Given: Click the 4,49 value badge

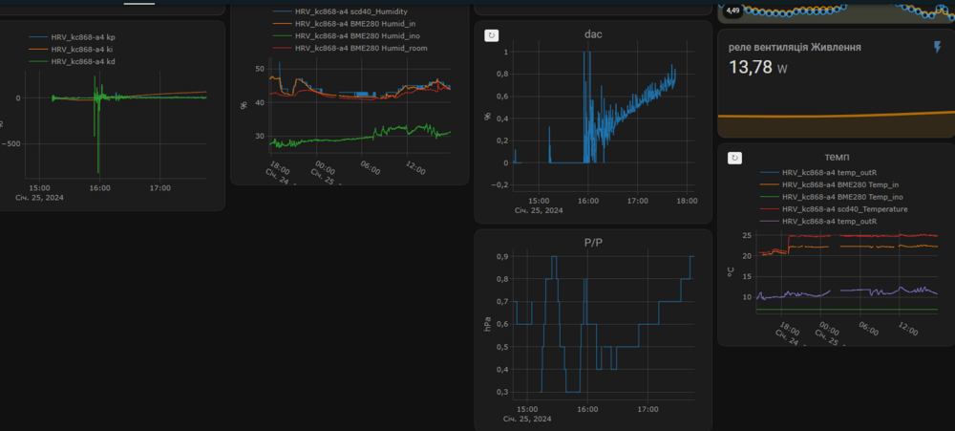Looking at the screenshot, I should (x=732, y=11).
